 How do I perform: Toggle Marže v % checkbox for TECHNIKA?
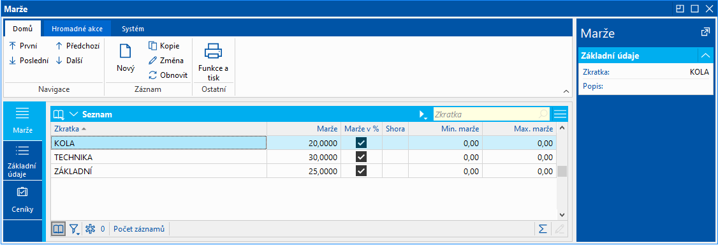click(362, 157)
